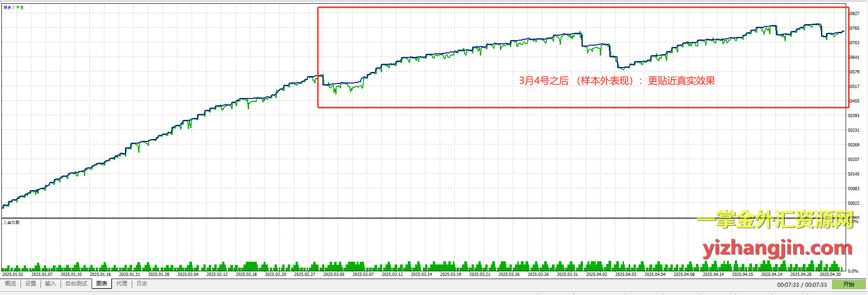The image size is (868, 295).
Task: Switch to the 概览 tab
Action: (10, 284)
